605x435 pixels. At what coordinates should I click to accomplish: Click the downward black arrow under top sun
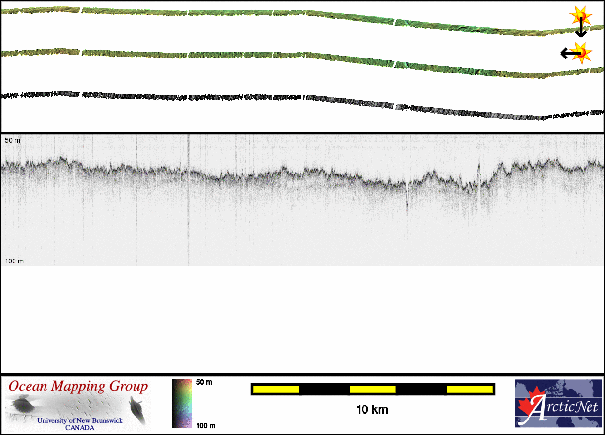coord(581,31)
